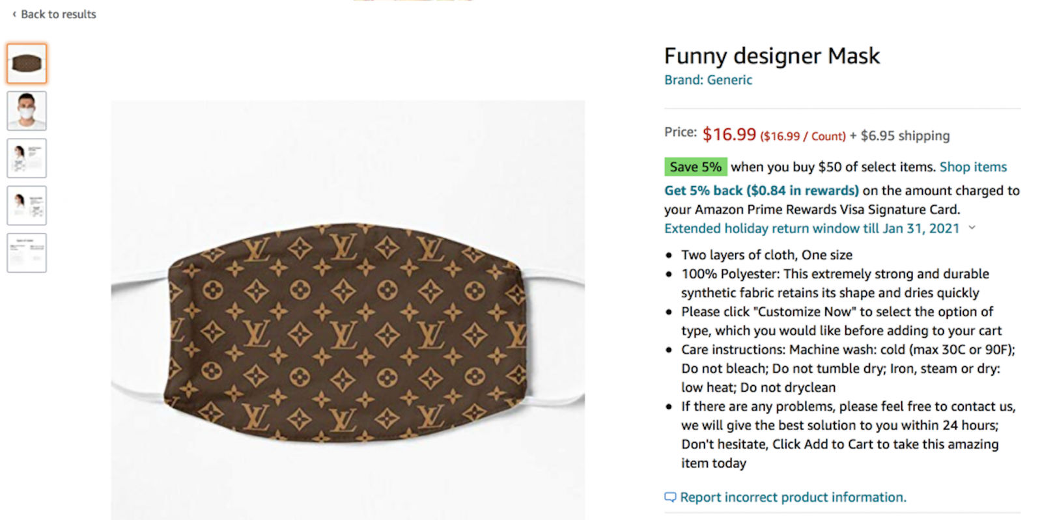Click the green 'Save 5%' badge
1042x520 pixels.
point(695,167)
